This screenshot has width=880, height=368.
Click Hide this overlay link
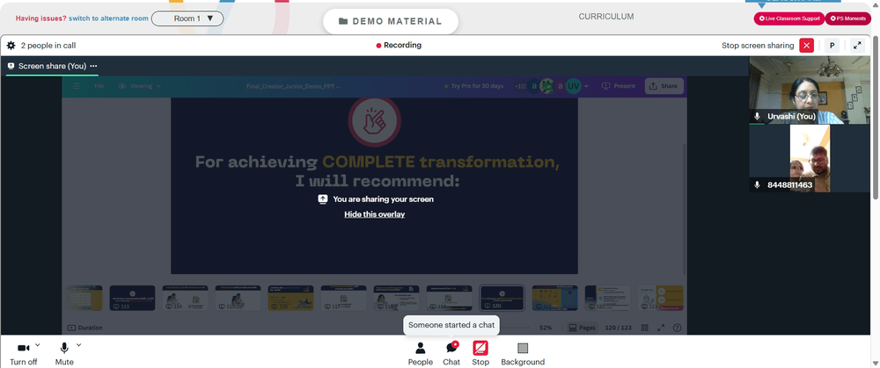tap(374, 214)
